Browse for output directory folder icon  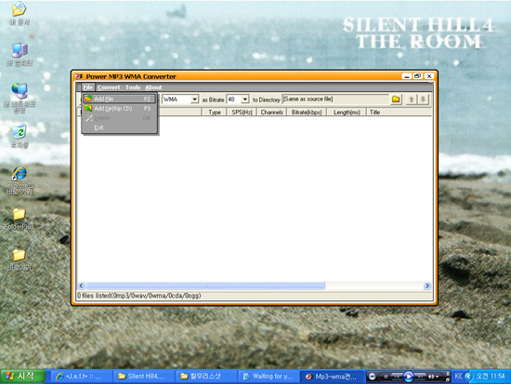pyautogui.click(x=396, y=99)
